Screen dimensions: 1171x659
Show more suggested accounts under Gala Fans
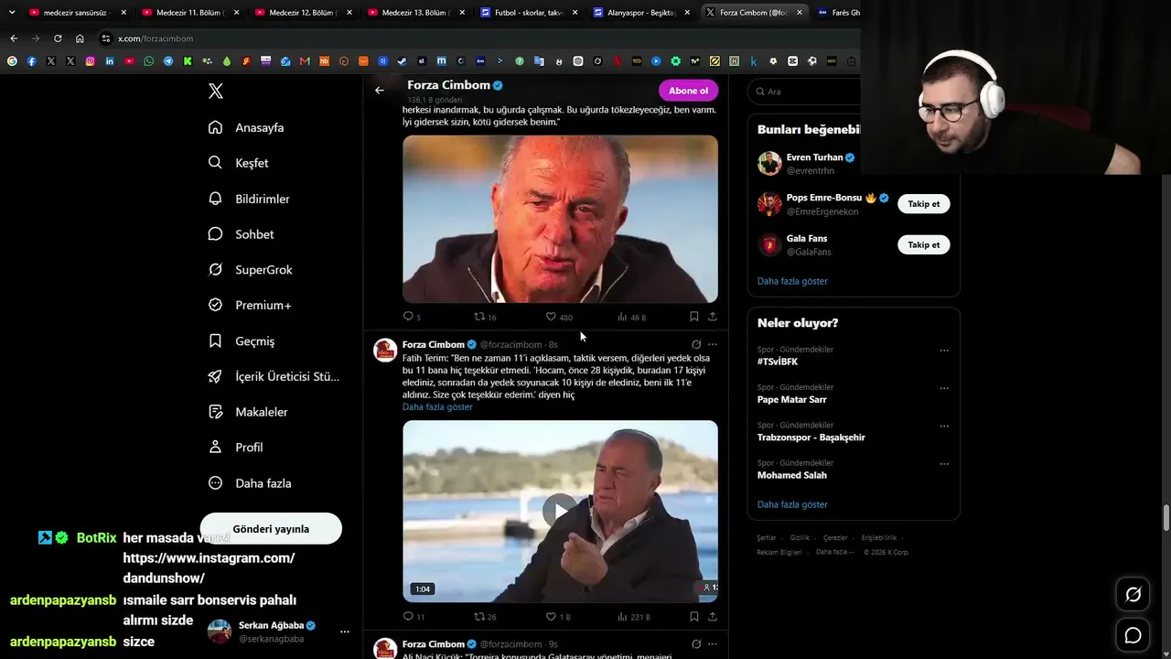(792, 281)
